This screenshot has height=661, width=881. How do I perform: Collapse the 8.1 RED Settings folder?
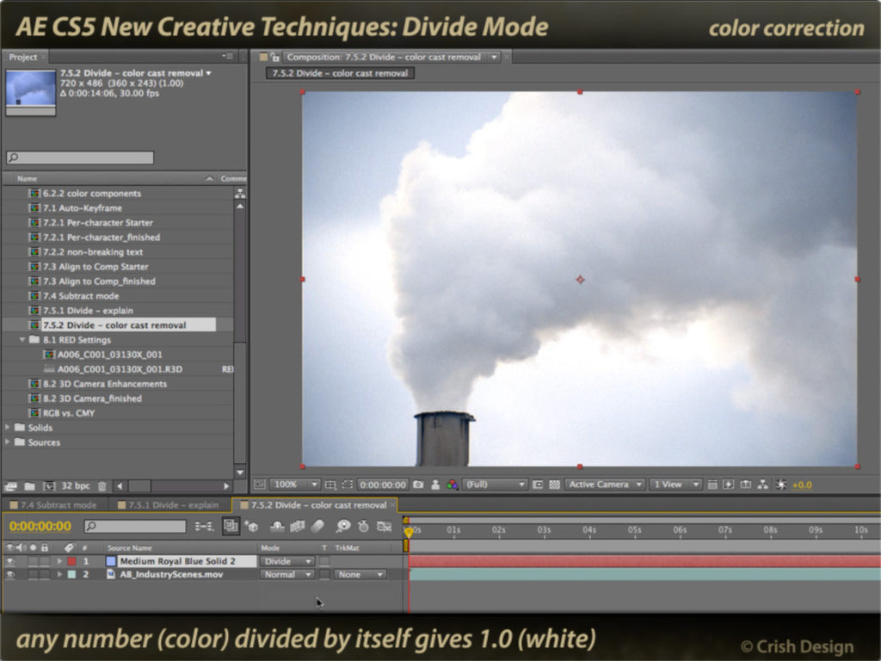coord(22,340)
